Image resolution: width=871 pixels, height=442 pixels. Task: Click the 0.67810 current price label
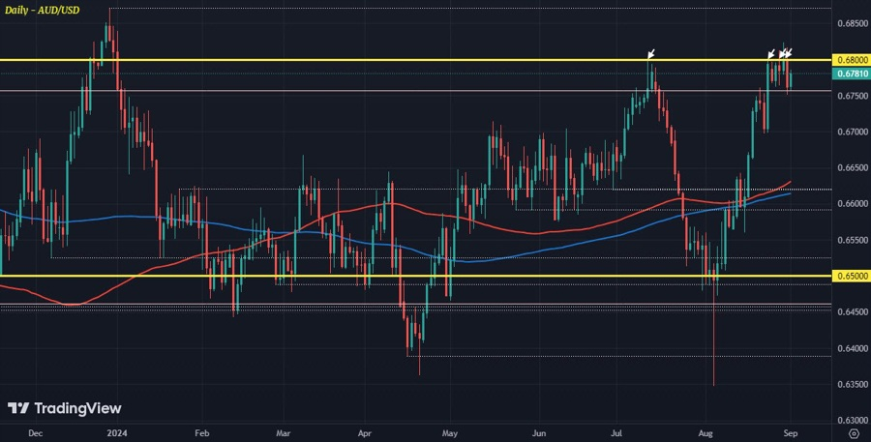850,74
